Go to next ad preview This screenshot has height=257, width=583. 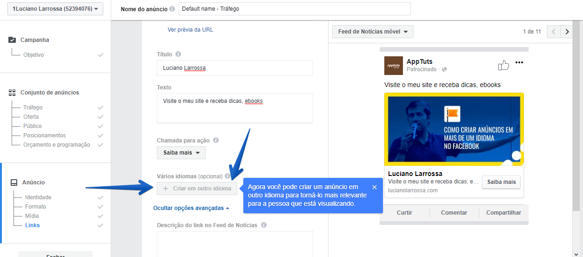567,32
